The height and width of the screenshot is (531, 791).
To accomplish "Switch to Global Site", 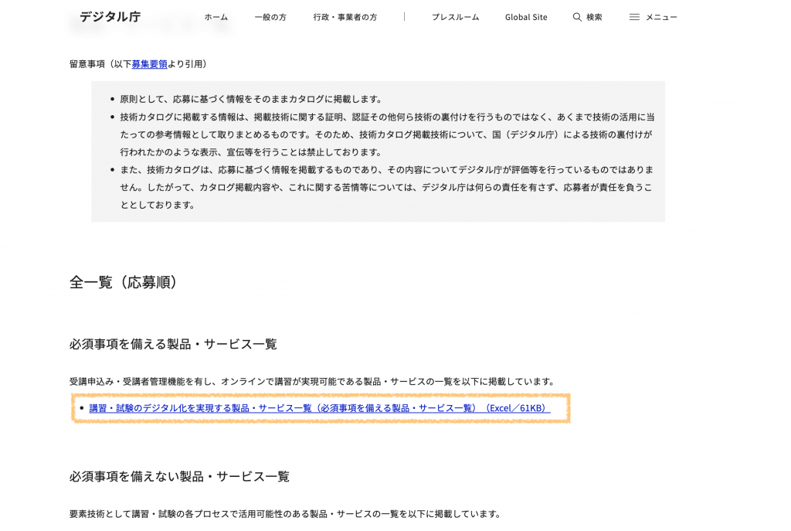I will 526,17.
